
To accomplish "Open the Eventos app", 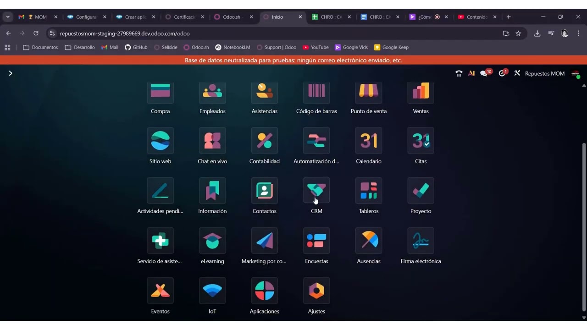I will pyautogui.click(x=160, y=290).
